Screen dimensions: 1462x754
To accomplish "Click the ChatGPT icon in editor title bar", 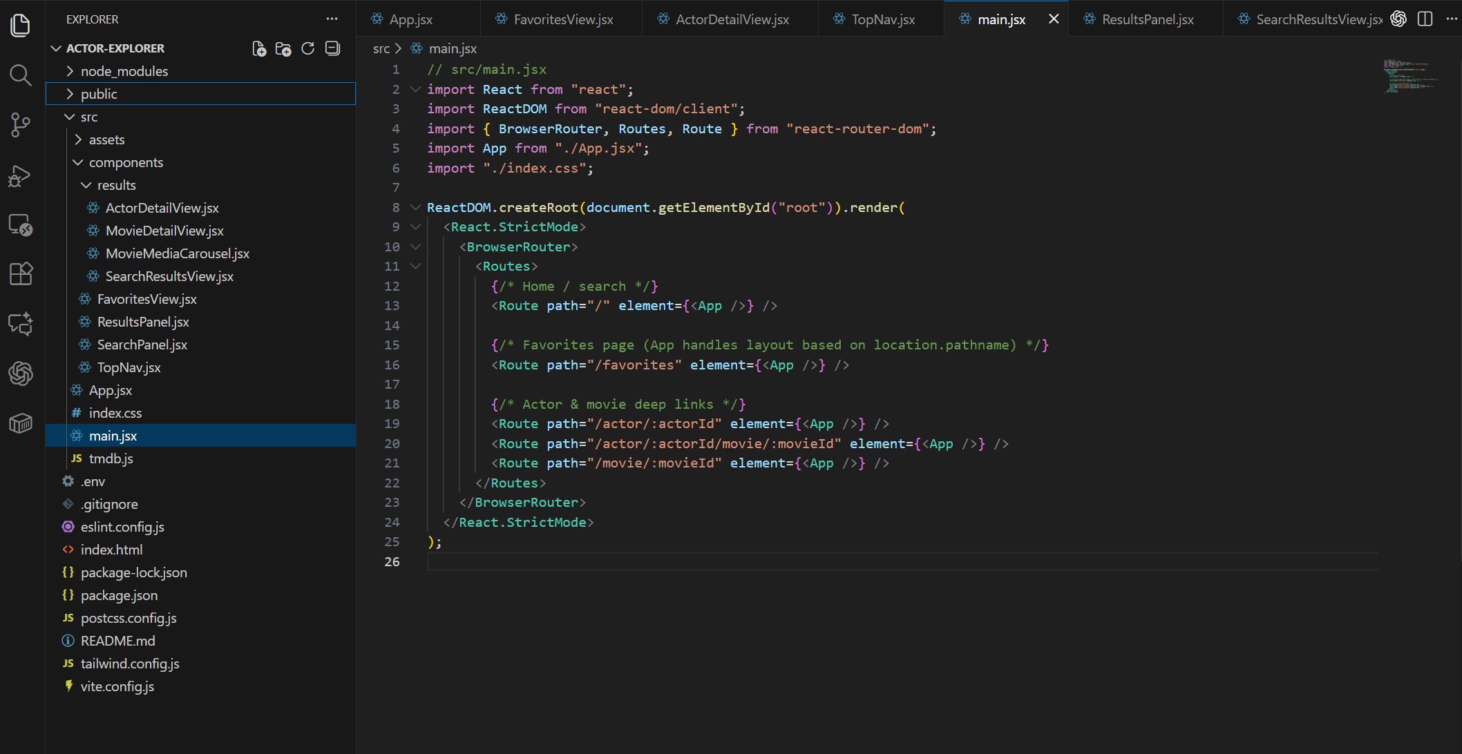I will point(1399,19).
